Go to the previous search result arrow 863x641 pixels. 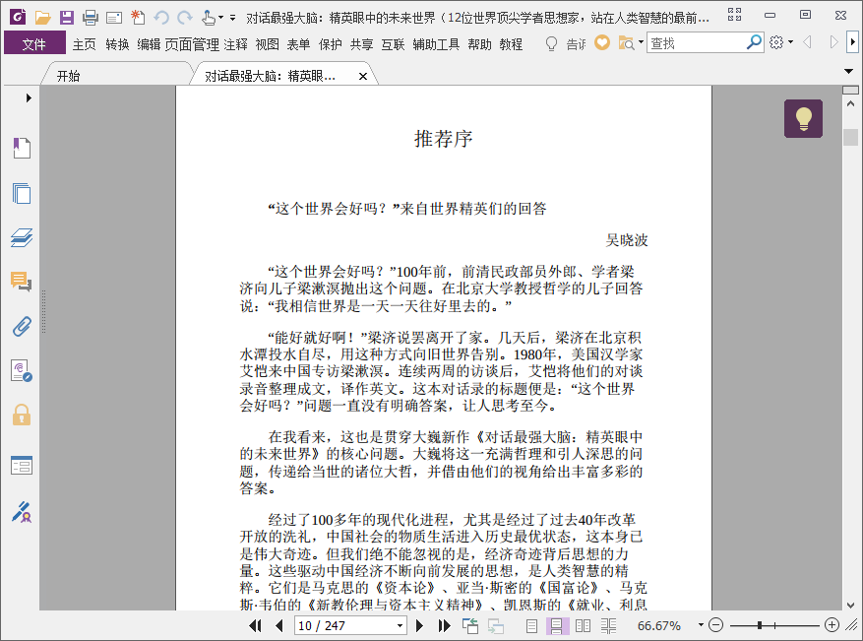click(808, 42)
